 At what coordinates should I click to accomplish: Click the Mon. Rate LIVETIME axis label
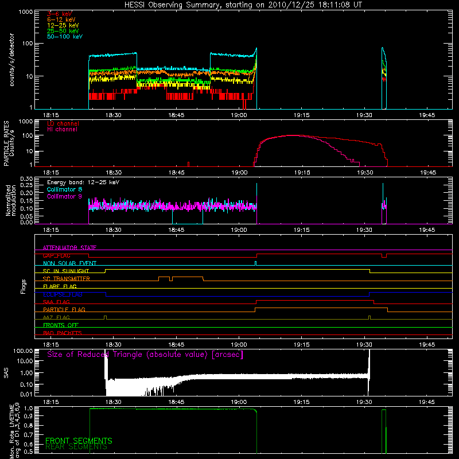15,430
